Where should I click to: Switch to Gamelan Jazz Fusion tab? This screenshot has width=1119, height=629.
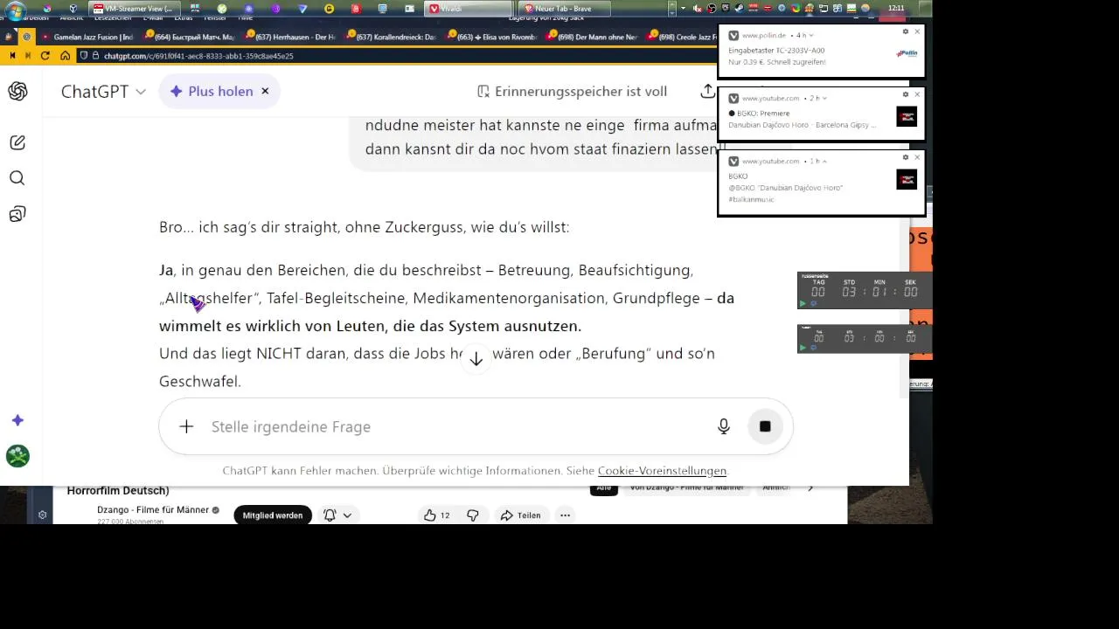tap(87, 37)
